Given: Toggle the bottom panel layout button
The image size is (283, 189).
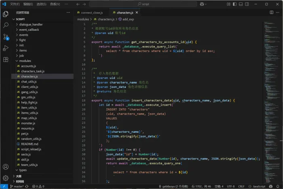Looking at the screenshot, I should pyautogui.click(x=241, y=4).
